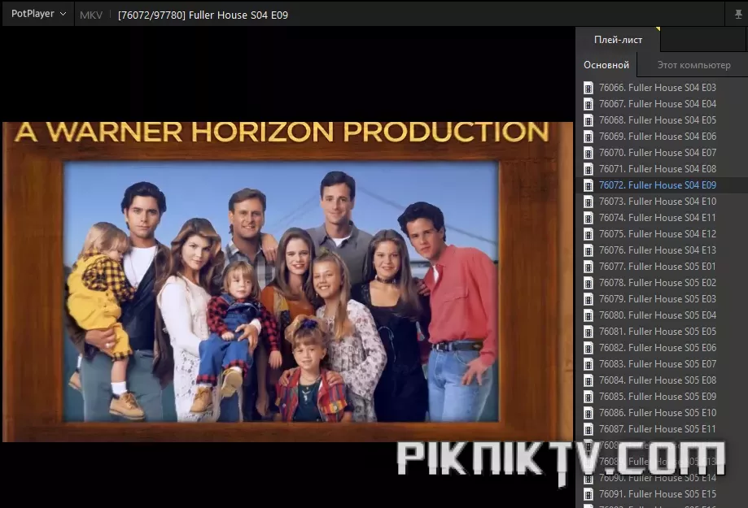
Task: Click the MKV format label in title bar
Action: tap(91, 15)
